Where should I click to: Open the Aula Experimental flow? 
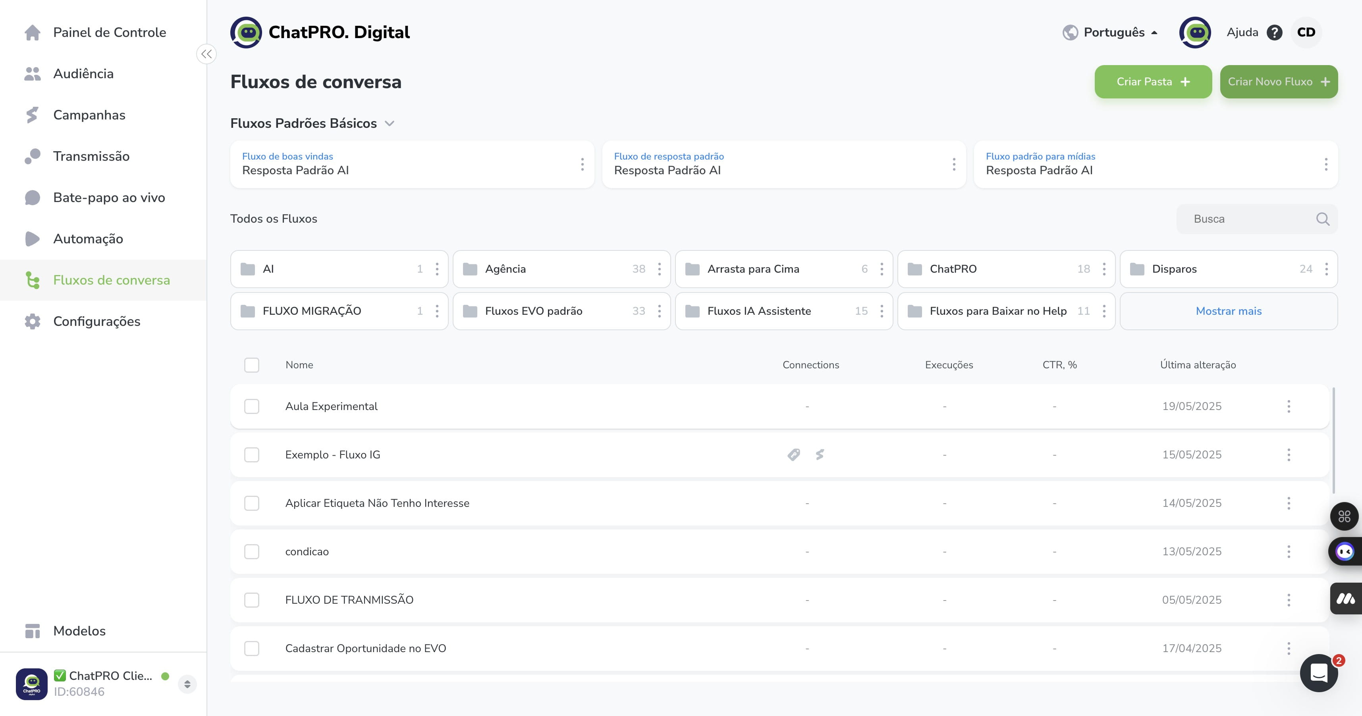(332, 406)
